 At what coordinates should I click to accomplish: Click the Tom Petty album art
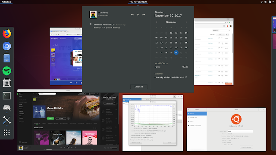point(93,15)
